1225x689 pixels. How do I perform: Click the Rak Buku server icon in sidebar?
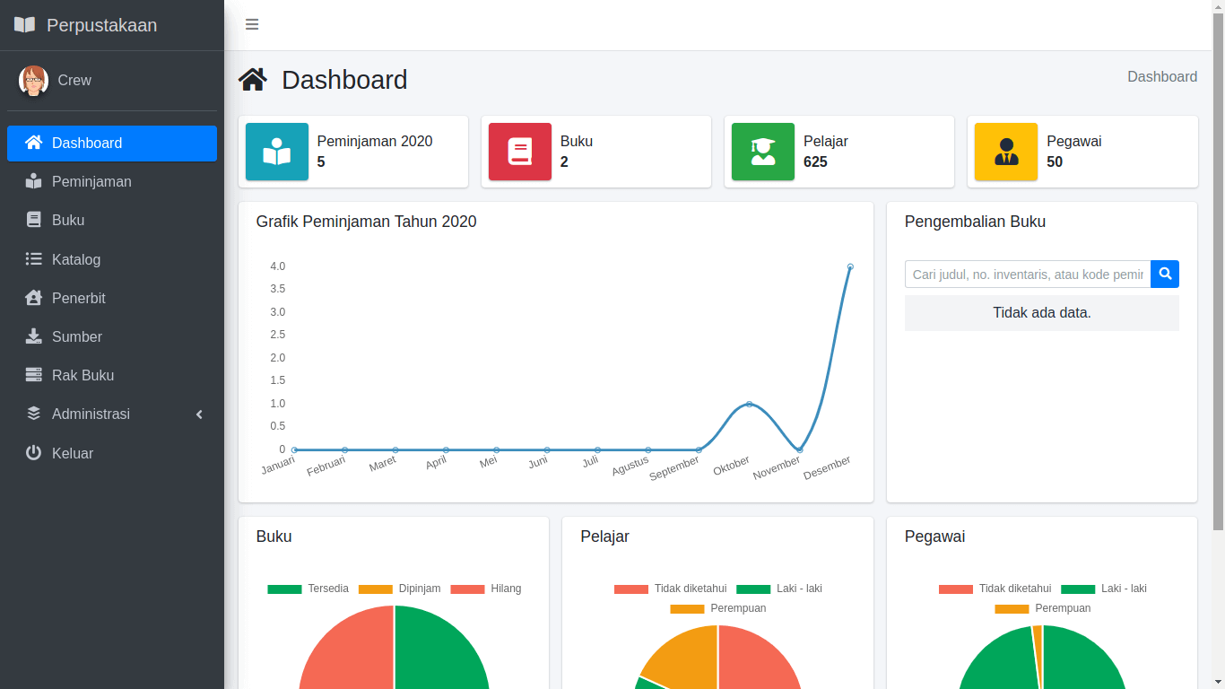pyautogui.click(x=34, y=375)
